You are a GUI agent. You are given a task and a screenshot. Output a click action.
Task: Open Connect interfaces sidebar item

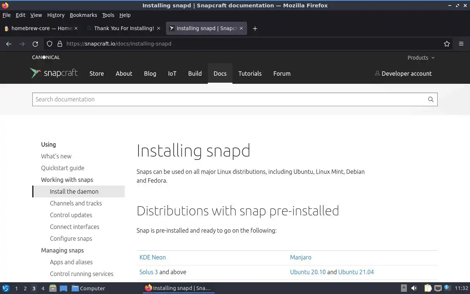coord(75,227)
